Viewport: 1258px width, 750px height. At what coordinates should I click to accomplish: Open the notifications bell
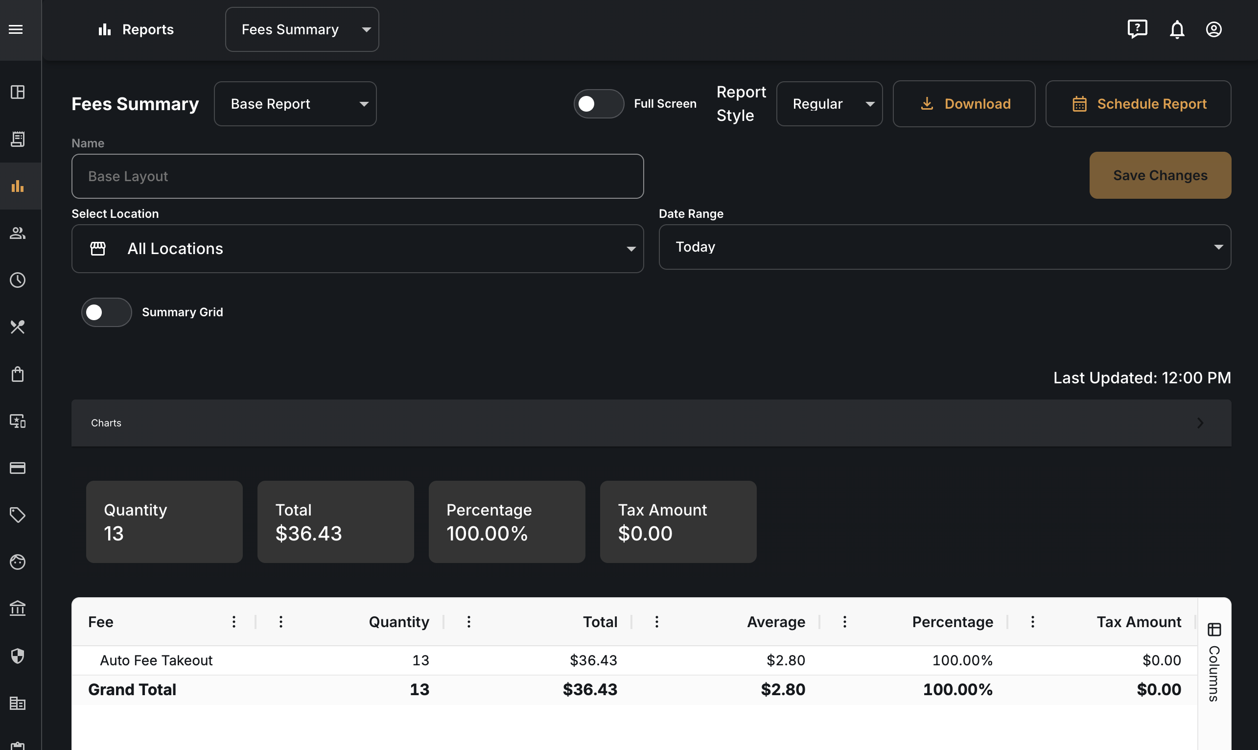pyautogui.click(x=1177, y=29)
